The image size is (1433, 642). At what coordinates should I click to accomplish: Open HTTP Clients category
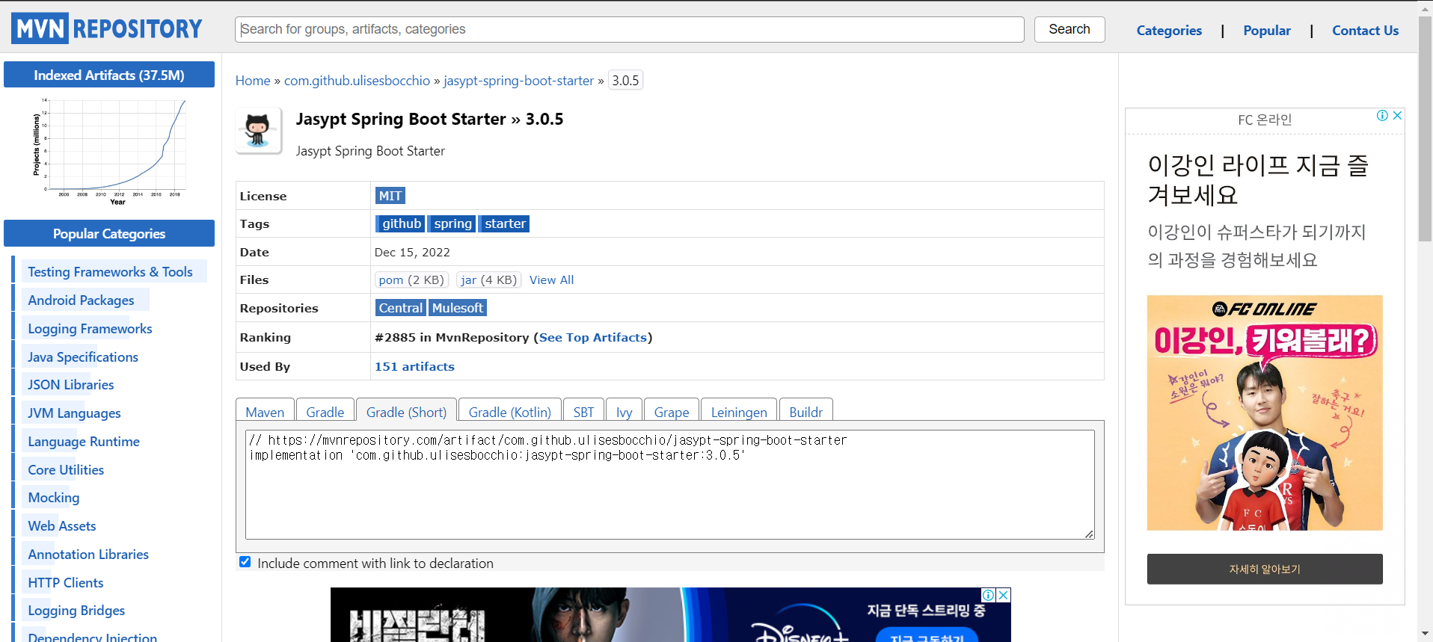point(66,583)
